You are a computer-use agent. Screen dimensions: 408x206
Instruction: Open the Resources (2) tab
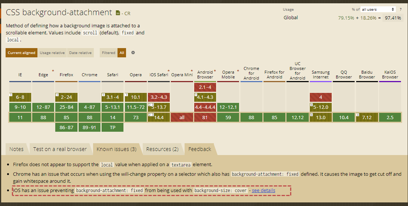tap(162, 149)
